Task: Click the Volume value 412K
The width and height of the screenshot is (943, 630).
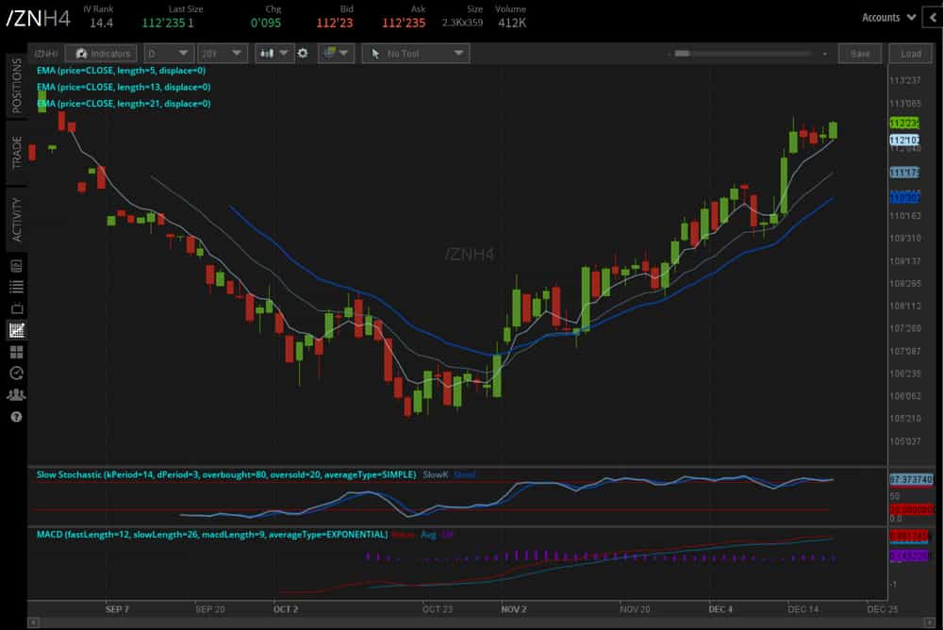Action: [x=512, y=23]
